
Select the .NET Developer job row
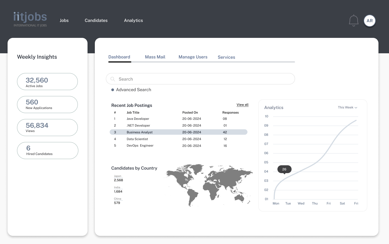tap(179, 126)
